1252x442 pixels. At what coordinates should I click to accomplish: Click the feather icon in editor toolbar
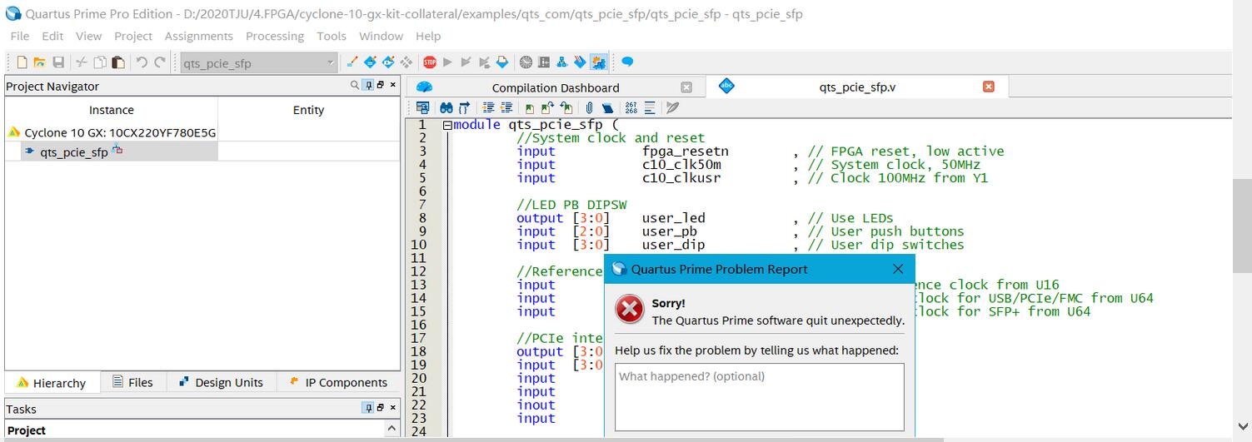(x=672, y=107)
